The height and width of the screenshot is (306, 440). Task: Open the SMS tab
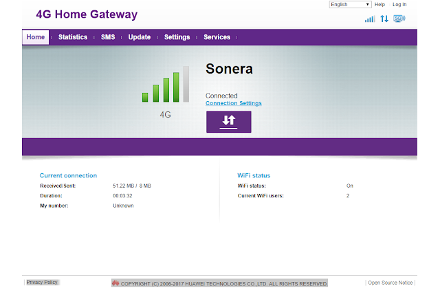(x=108, y=37)
